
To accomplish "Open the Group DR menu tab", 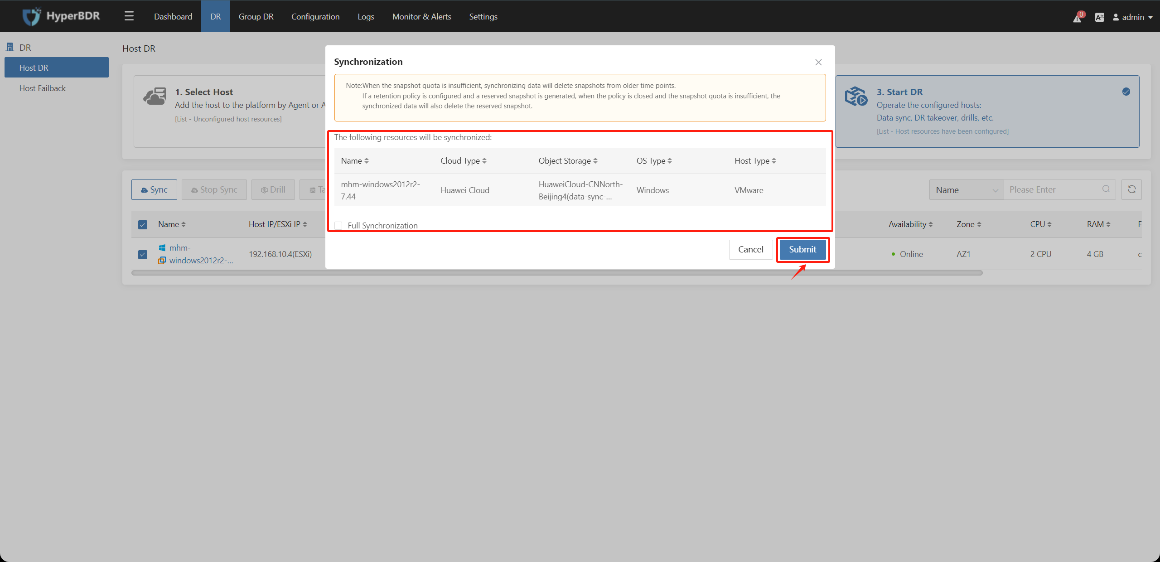I will (x=255, y=16).
